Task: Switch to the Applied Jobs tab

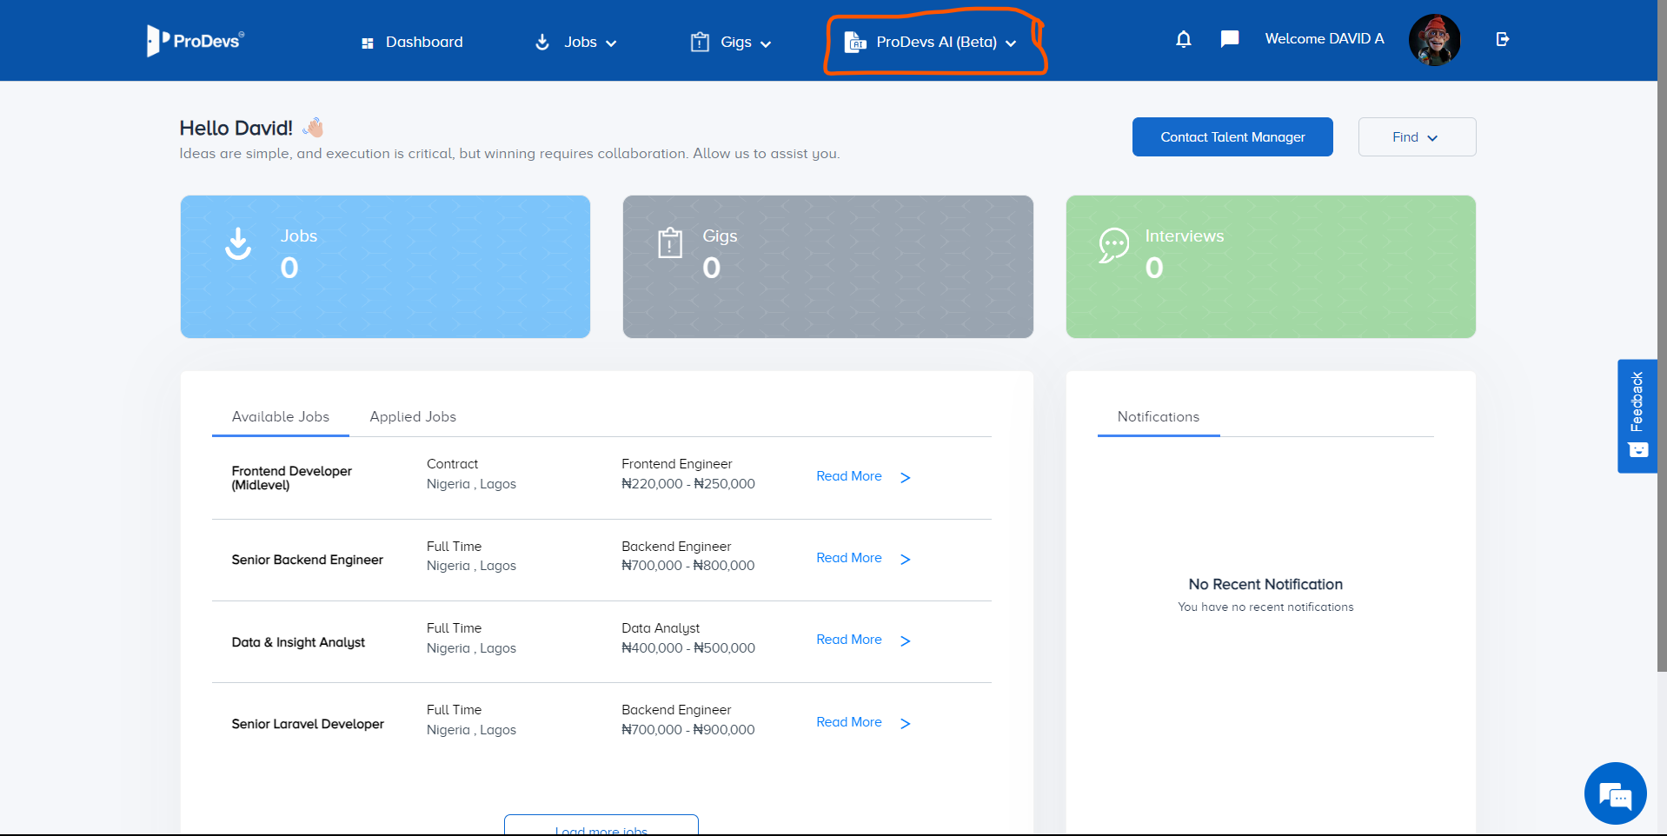Action: click(x=413, y=417)
